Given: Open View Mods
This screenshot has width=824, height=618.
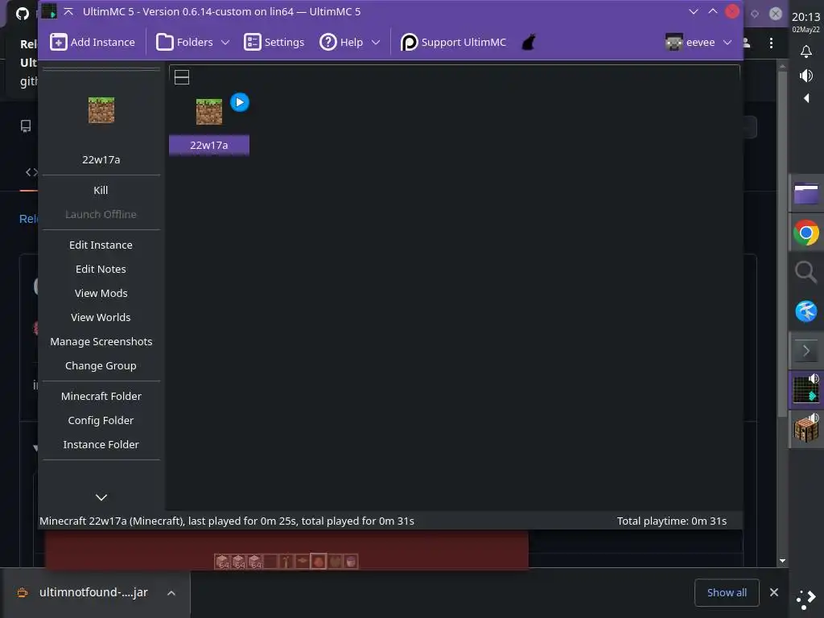Looking at the screenshot, I should click(101, 293).
